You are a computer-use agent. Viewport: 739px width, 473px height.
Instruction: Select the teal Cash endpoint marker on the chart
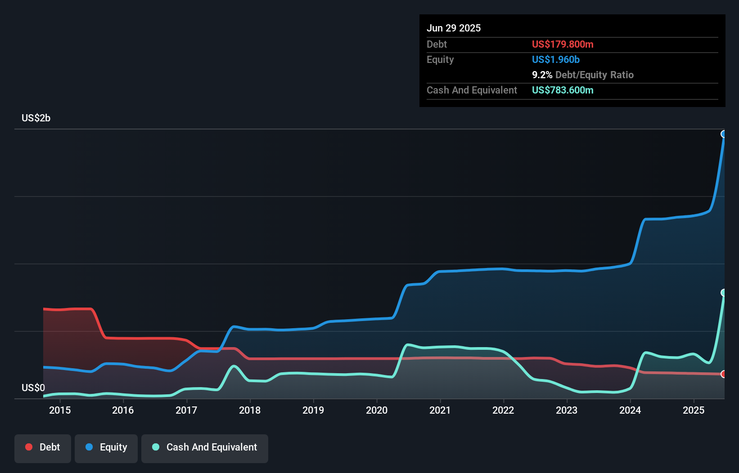pos(724,293)
